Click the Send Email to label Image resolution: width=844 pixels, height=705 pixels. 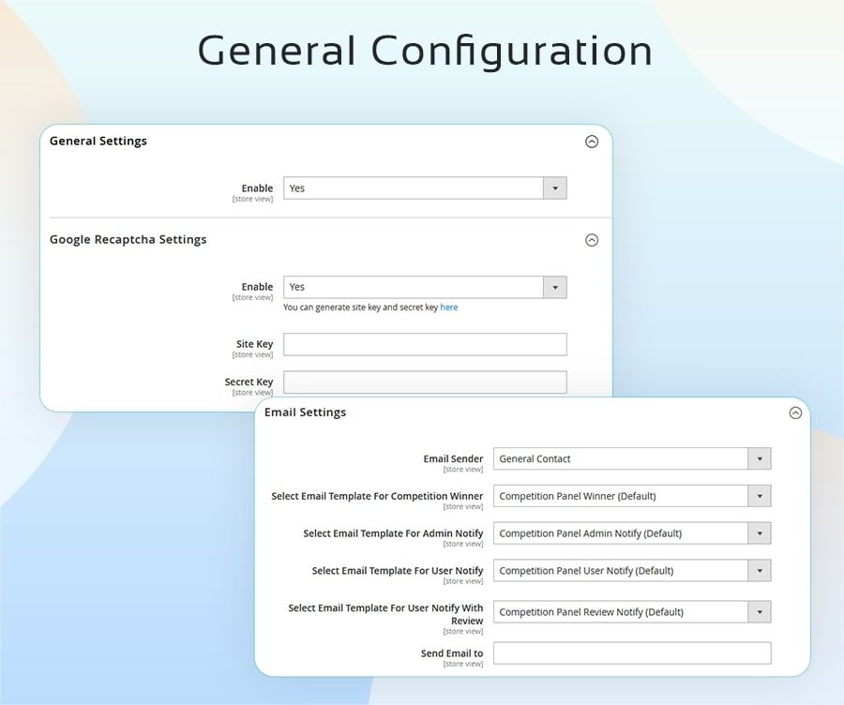tap(452, 653)
